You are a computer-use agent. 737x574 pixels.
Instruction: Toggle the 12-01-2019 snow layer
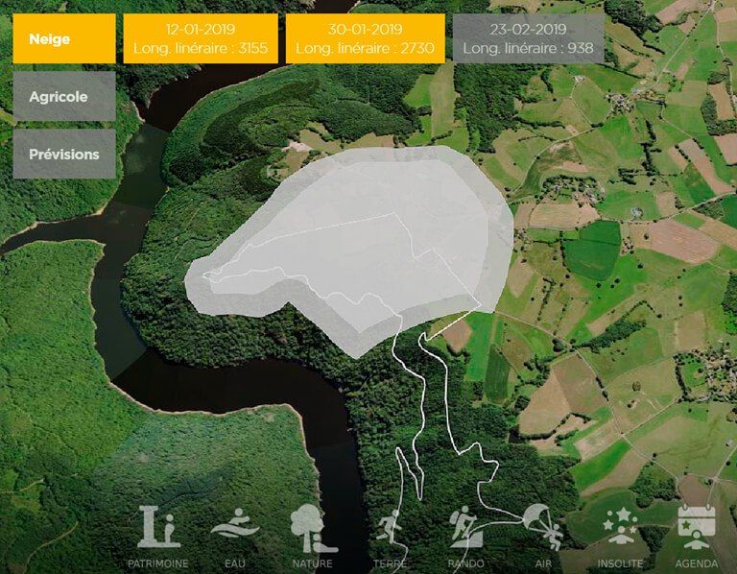point(201,38)
